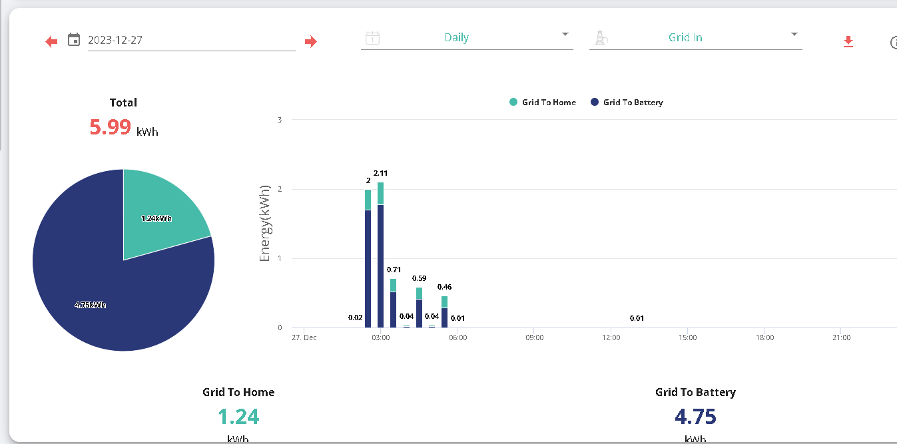The width and height of the screenshot is (897, 444).
Task: Toggle Grid To Home legend series
Action: 543,103
